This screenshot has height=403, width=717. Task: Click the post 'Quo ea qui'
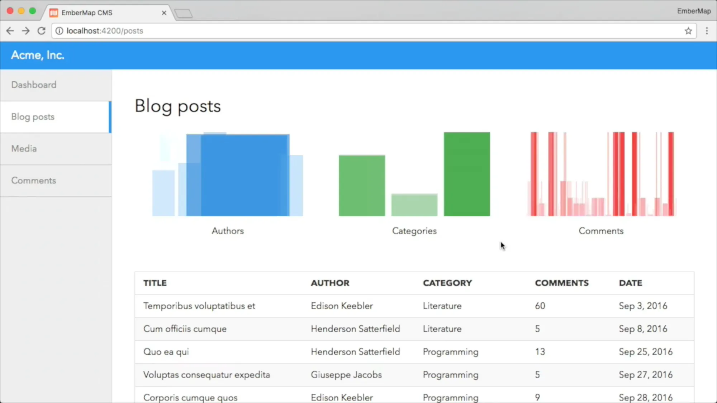coord(166,352)
